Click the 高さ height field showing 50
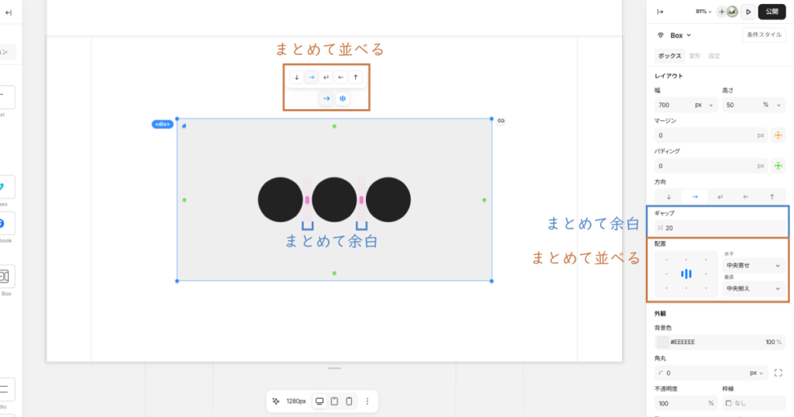The width and height of the screenshot is (794, 417). pos(740,105)
